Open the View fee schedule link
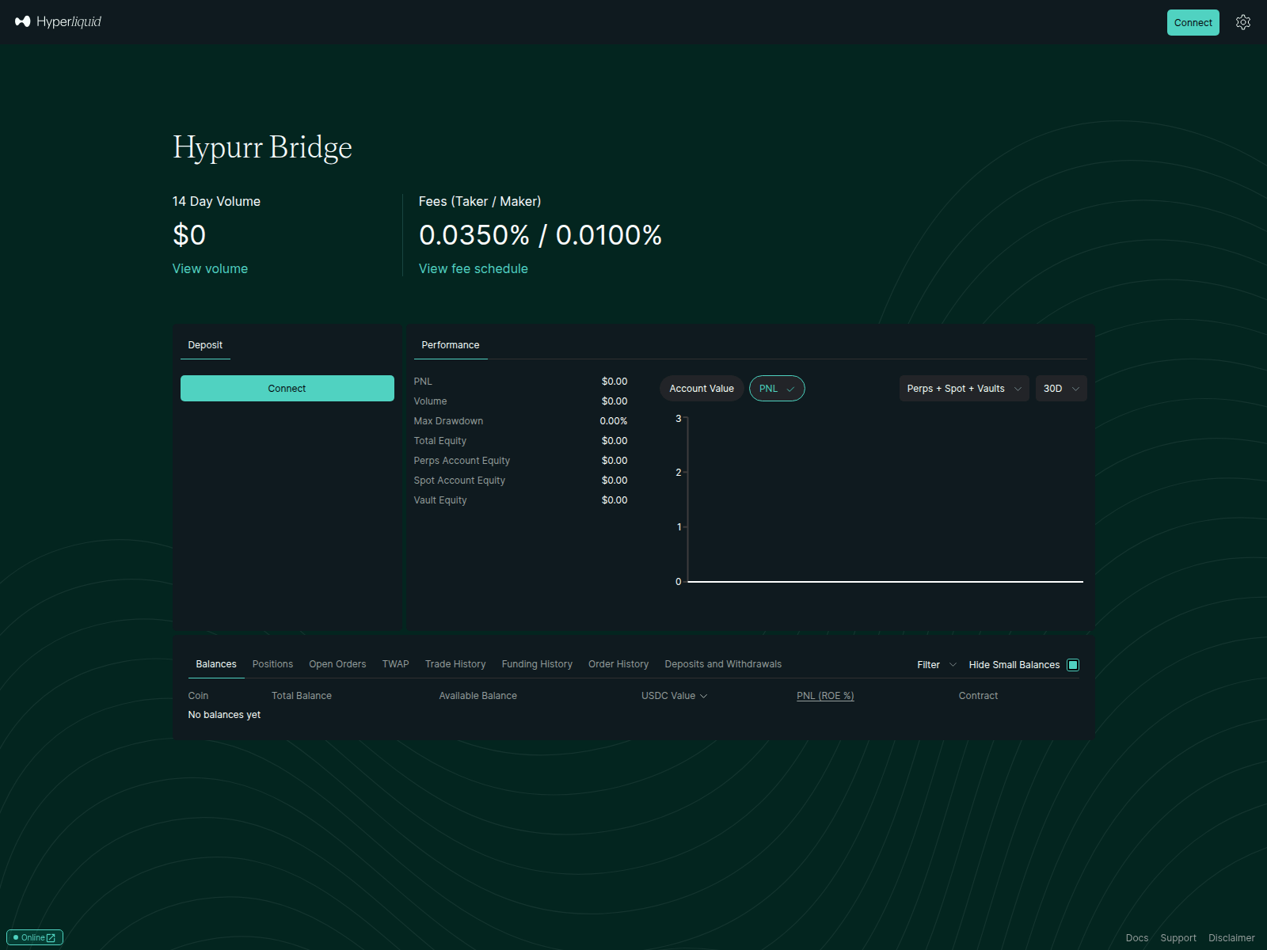Viewport: 1267px width, 950px height. (473, 269)
